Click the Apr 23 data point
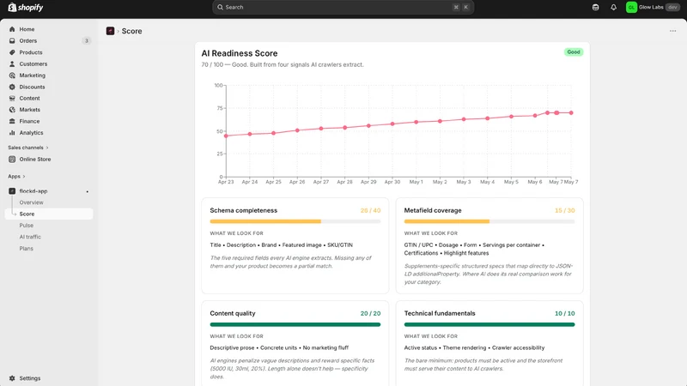Image resolution: width=687 pixels, height=386 pixels. (x=226, y=136)
